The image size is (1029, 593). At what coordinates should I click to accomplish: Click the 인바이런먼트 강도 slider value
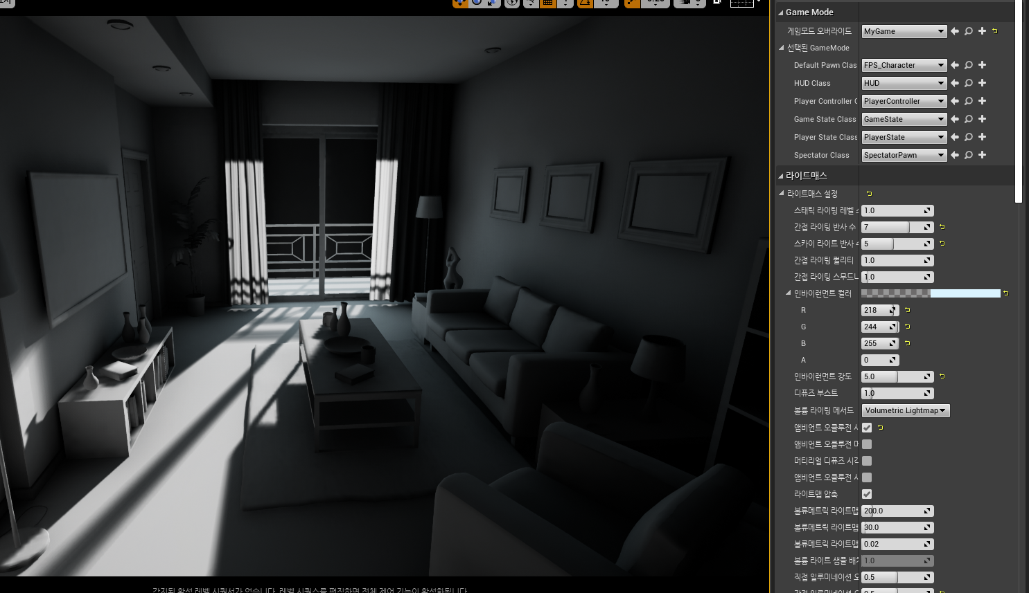tap(897, 376)
